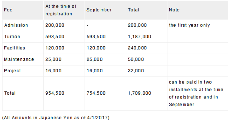The height and width of the screenshot is (123, 228).
Task: Click the Tuition total 1,187,000 cell
Action: [x=139, y=37]
